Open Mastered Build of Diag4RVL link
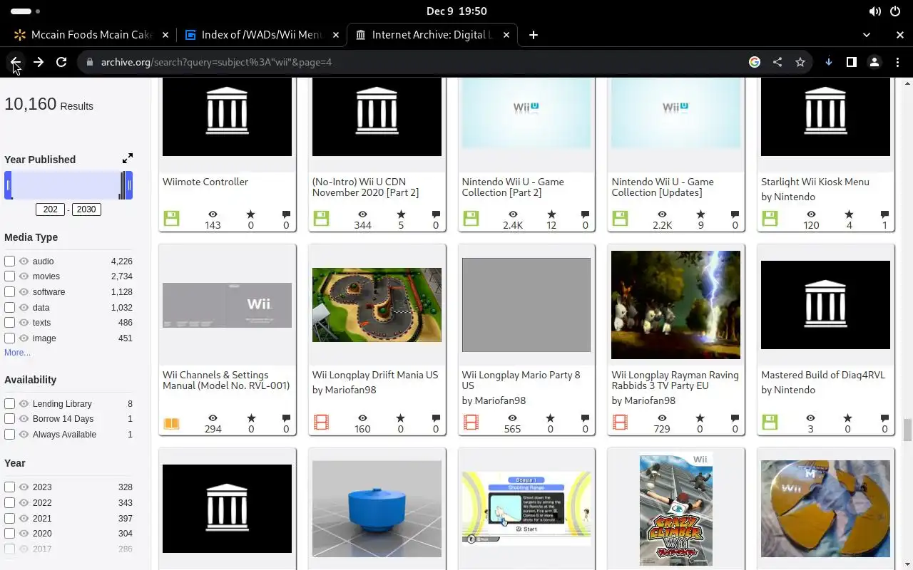Viewport: 913px width, 570px height. pyautogui.click(x=823, y=375)
